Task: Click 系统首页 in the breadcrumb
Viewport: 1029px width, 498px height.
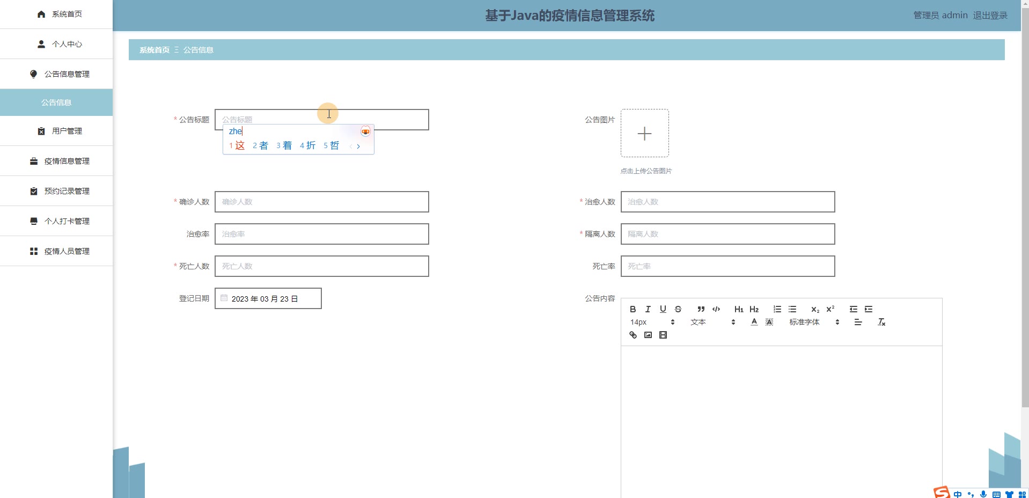Action: pyautogui.click(x=154, y=50)
